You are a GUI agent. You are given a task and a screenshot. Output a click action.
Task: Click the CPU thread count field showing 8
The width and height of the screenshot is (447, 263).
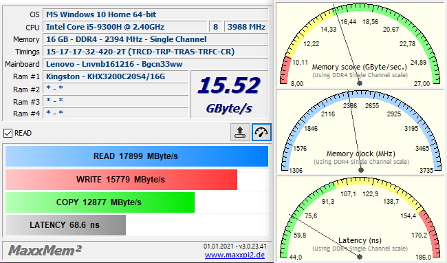(x=215, y=27)
